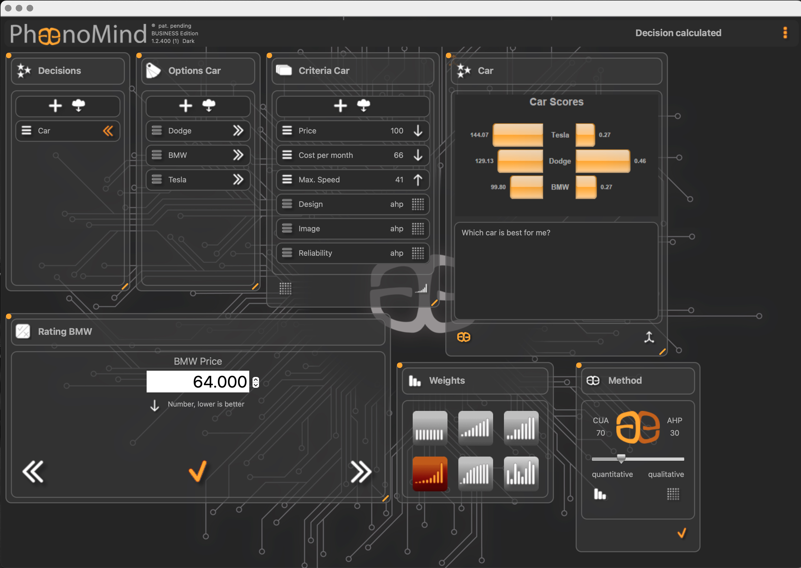Screen dimensions: 801x568
Task: Click the orange brain icon in Car panel
Action: click(463, 337)
